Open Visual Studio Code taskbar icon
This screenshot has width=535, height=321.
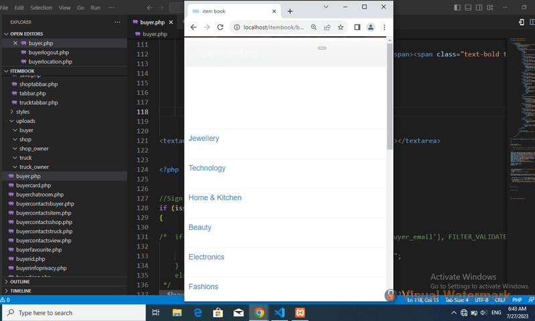[280, 312]
